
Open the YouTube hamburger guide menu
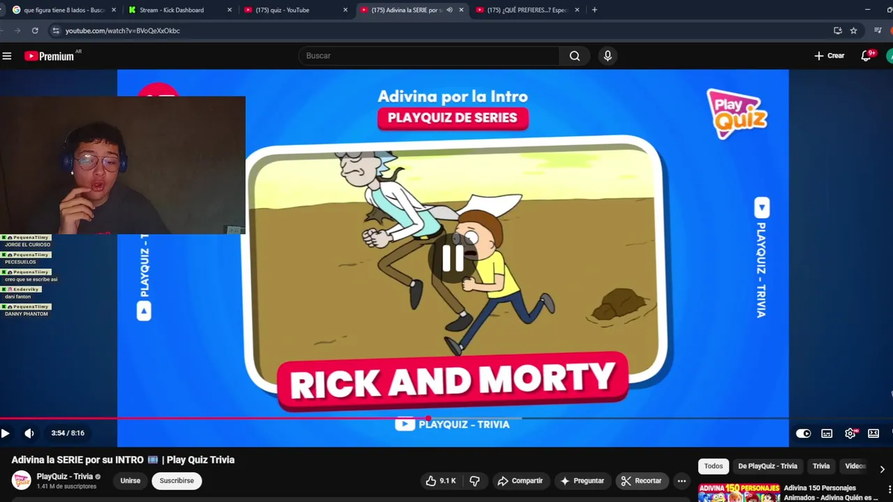point(7,56)
